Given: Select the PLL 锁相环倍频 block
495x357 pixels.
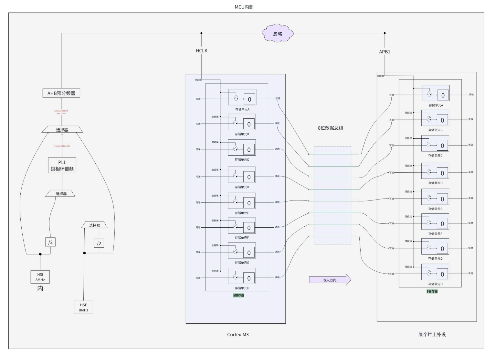Looking at the screenshot, I should point(62,165).
